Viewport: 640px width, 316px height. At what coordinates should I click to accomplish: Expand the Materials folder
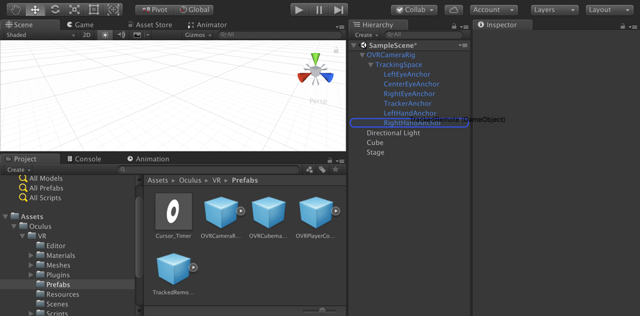[x=31, y=256]
